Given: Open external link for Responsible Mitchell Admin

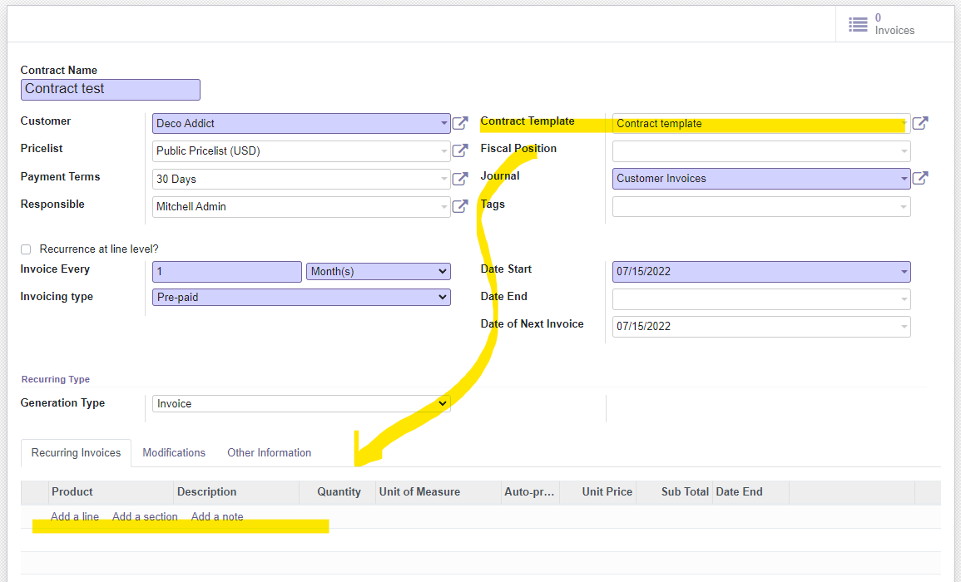Looking at the screenshot, I should (460, 206).
